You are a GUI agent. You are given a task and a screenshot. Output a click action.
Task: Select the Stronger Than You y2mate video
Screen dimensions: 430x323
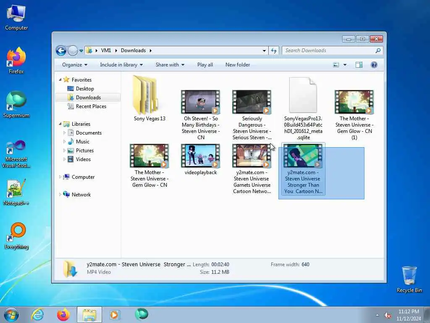pos(303,169)
